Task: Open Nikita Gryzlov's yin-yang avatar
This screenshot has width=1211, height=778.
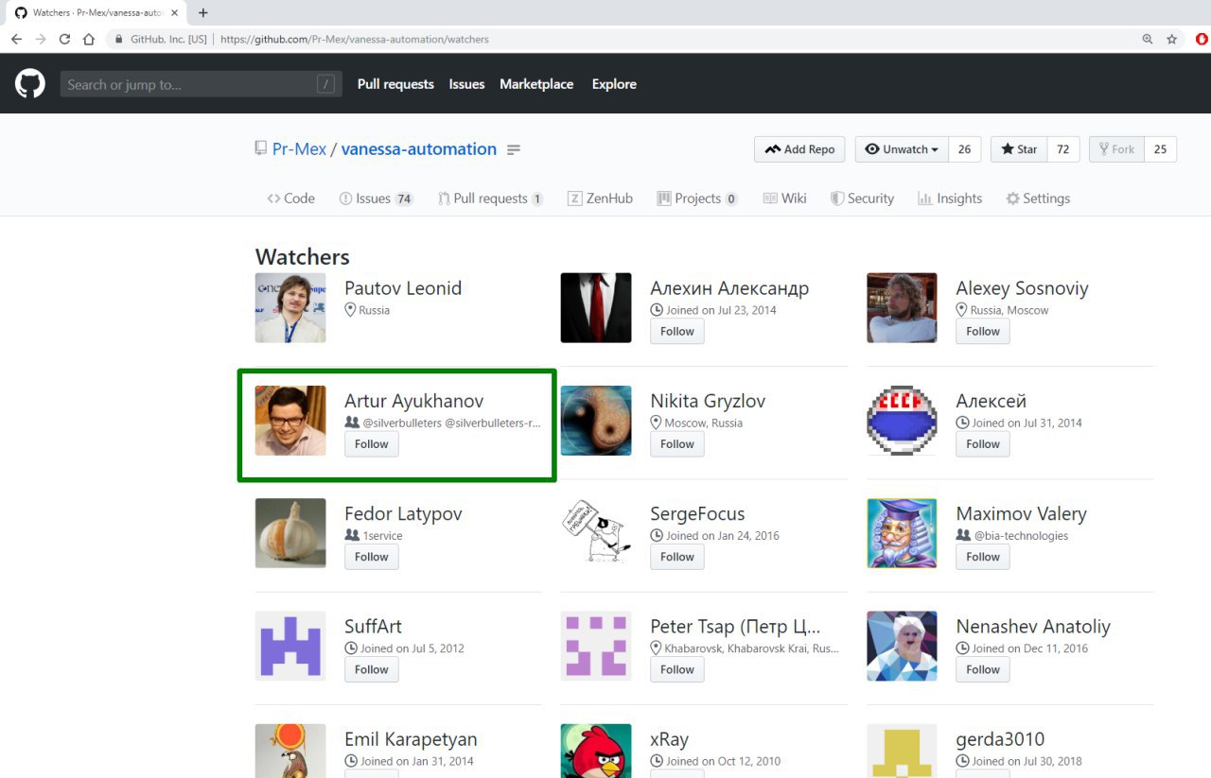Action: pyautogui.click(x=596, y=420)
